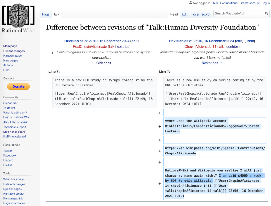Screen dimensions: 271x206
Task: Switch to the Page tab
Action: click(x=46, y=14)
